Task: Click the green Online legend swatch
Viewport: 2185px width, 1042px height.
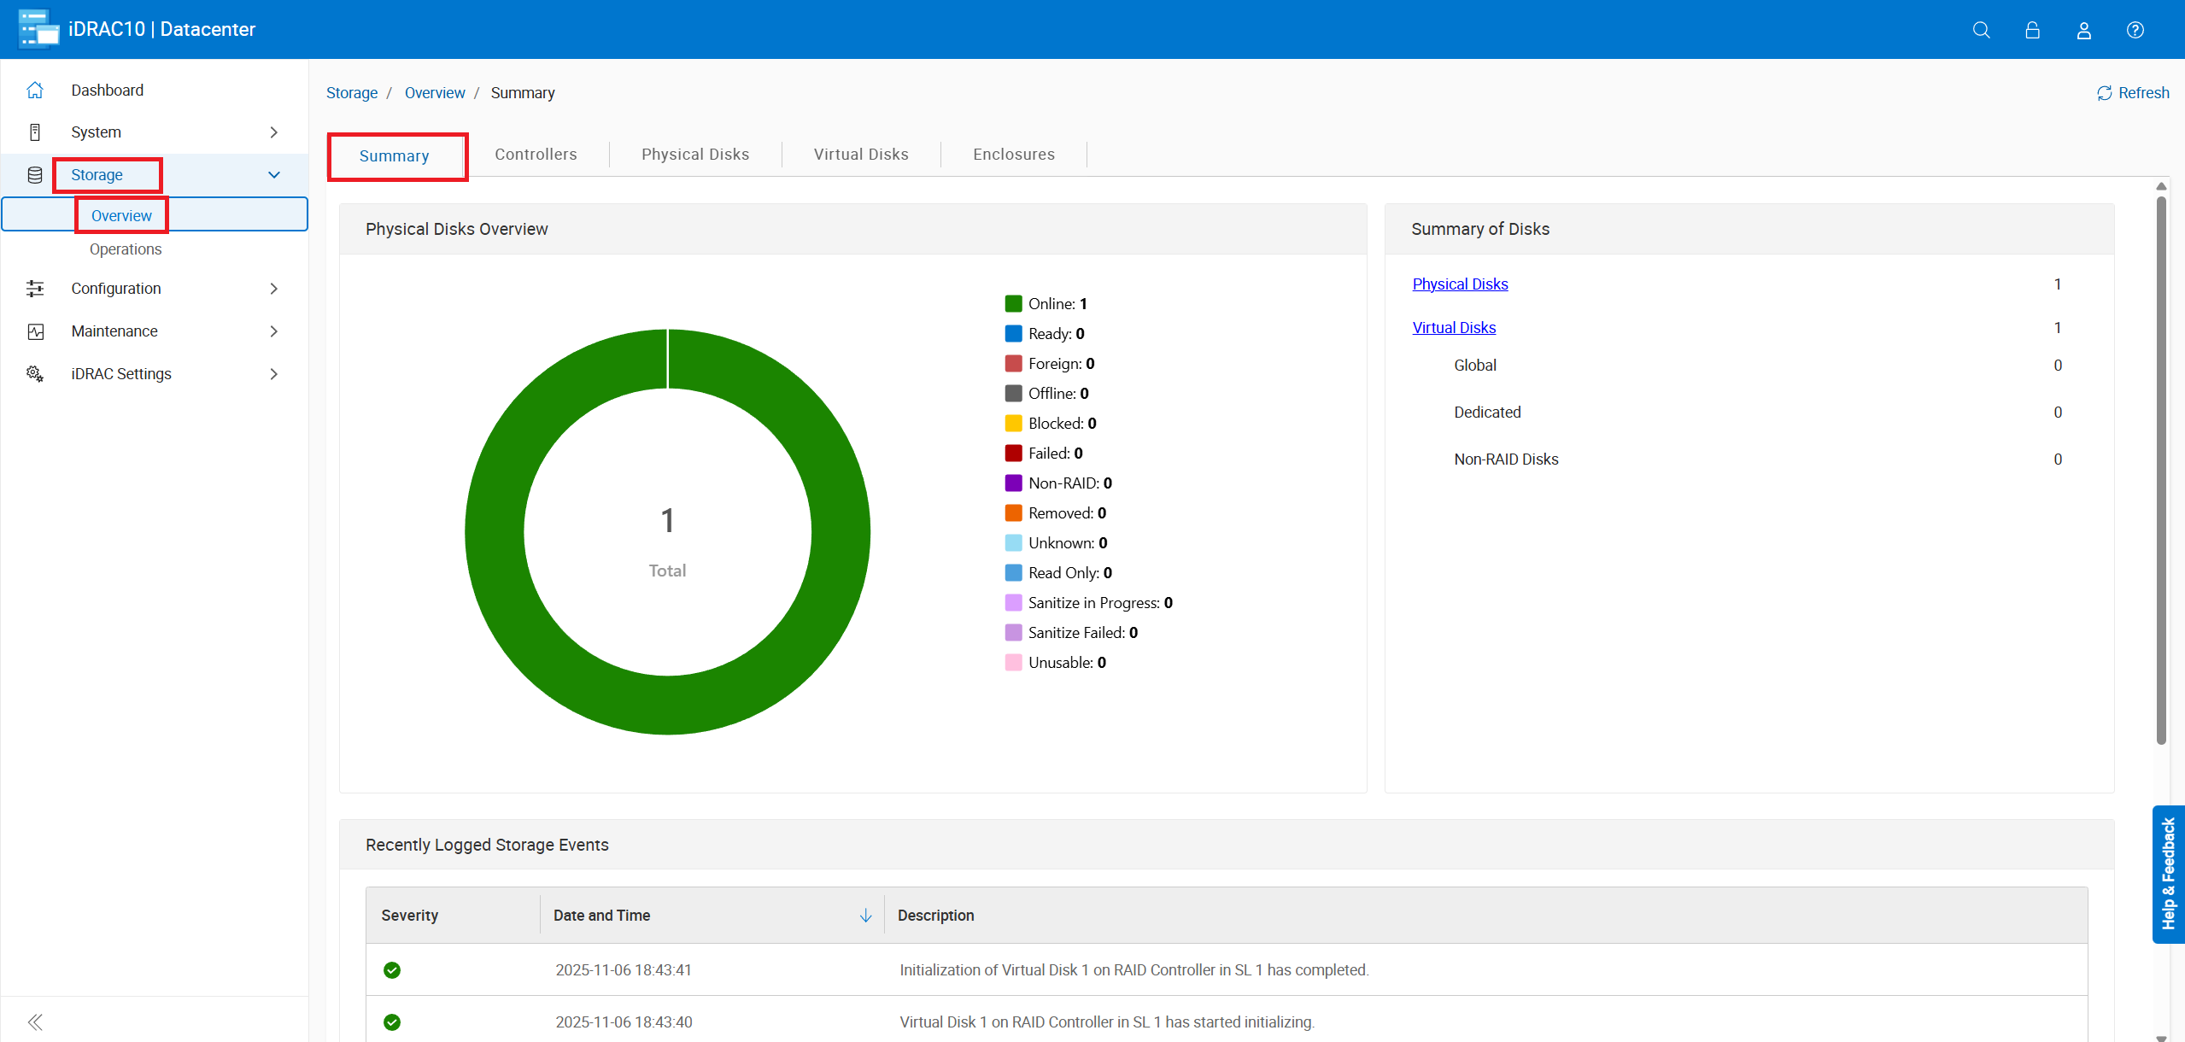Action: click(x=1013, y=304)
